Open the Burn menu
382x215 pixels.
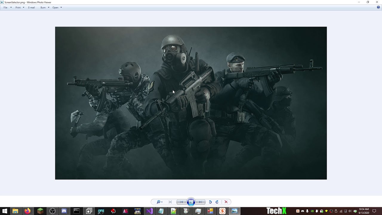(45, 7)
